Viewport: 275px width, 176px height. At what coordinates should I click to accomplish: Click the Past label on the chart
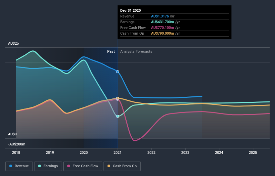coord(111,52)
